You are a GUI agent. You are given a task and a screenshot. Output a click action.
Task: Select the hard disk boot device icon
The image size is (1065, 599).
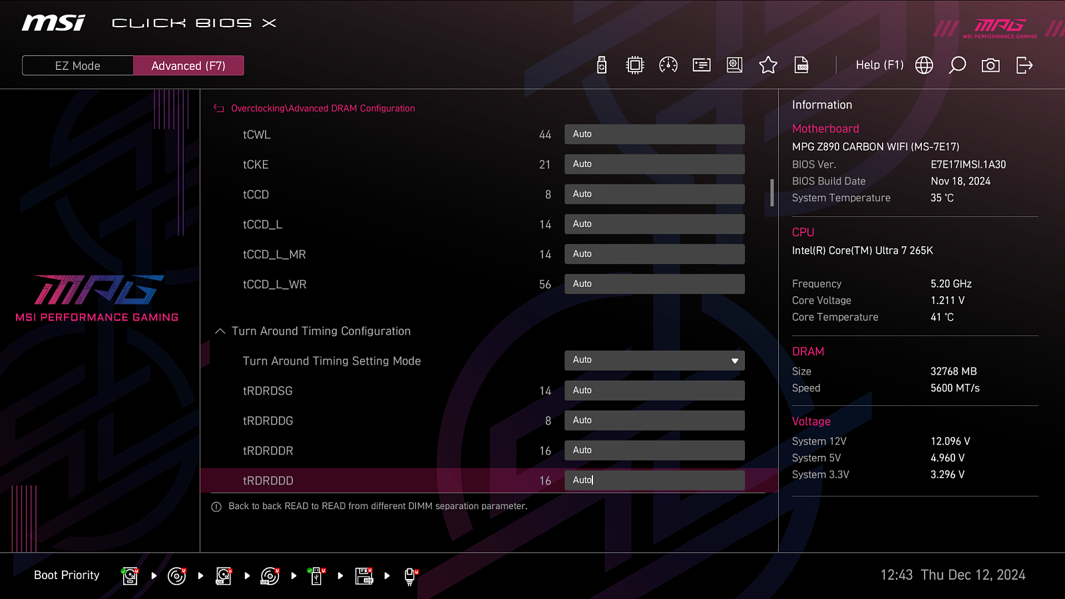pos(130,576)
